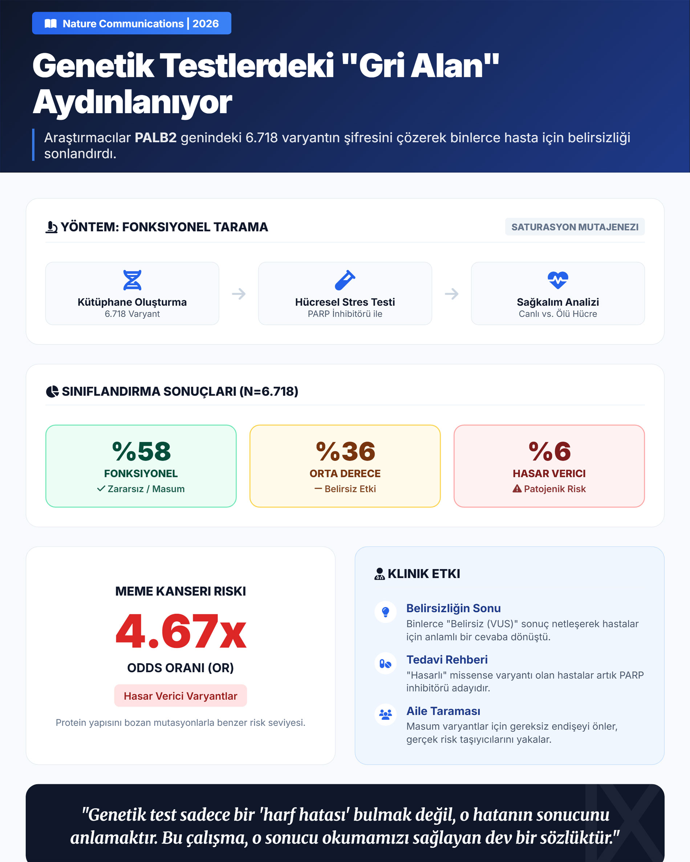Click the dash icon before Belirsiz Etki
This screenshot has height=862, width=690.
318,489
